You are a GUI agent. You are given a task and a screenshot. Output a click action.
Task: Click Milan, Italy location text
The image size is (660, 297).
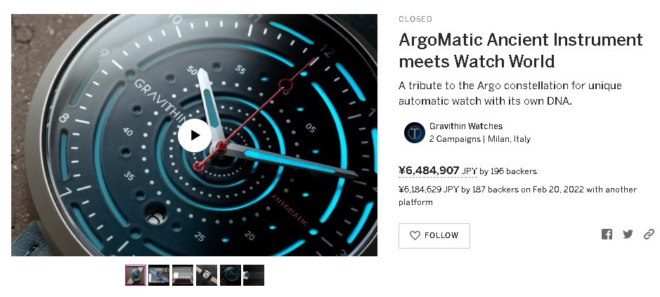pos(510,139)
